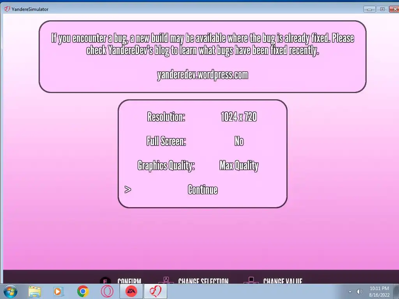This screenshot has width=399, height=299.
Task: Show hidden system tray icons
Action: point(350,292)
